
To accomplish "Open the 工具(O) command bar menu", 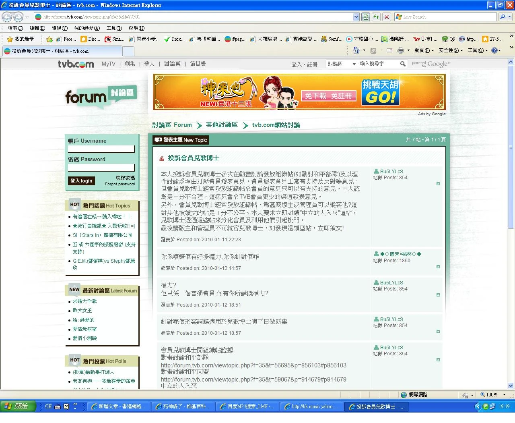I will tap(478, 50).
